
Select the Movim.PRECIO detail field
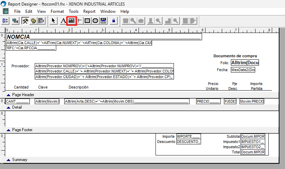(252, 101)
